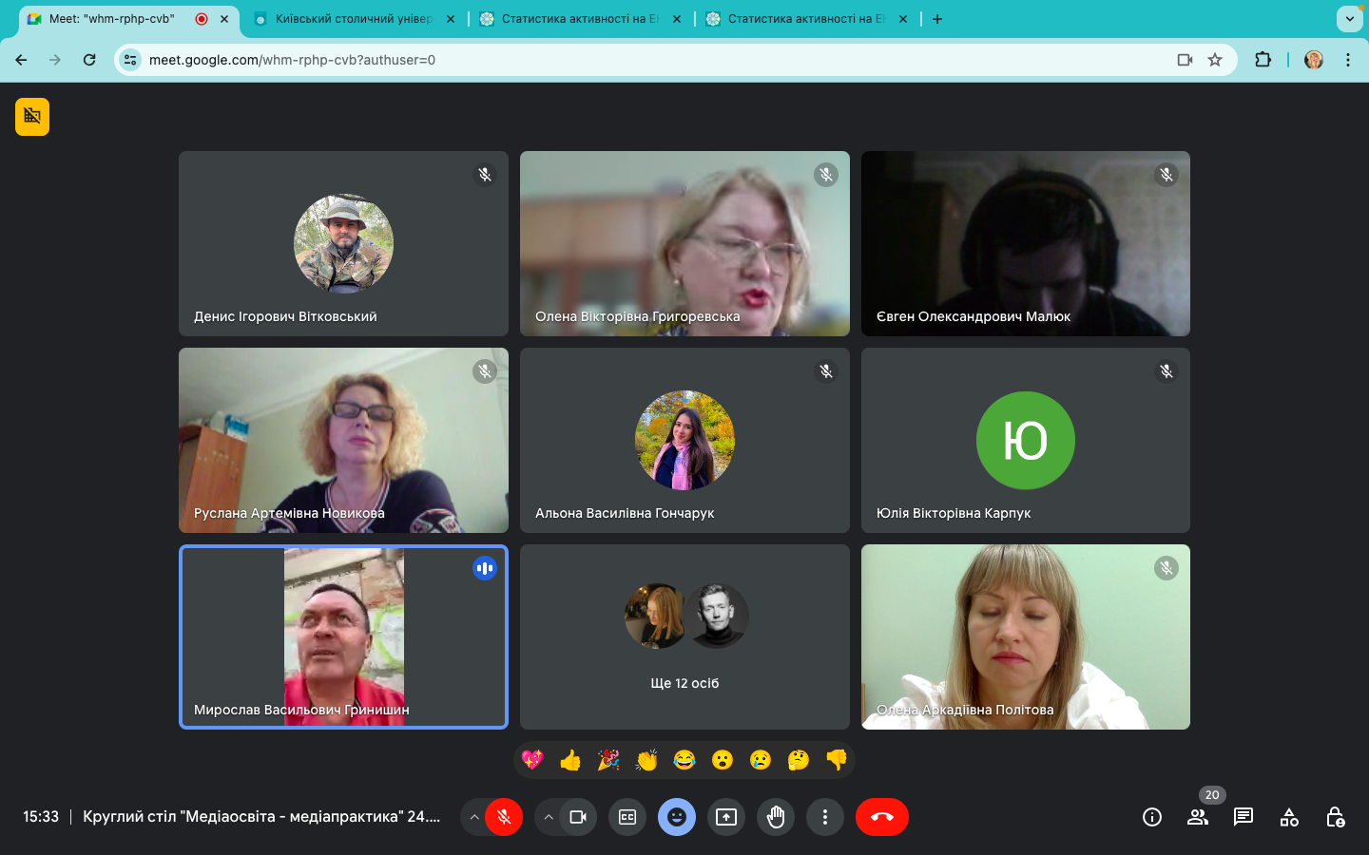The width and height of the screenshot is (1369, 855).
Task: Toggle closed captions
Action: tap(627, 817)
